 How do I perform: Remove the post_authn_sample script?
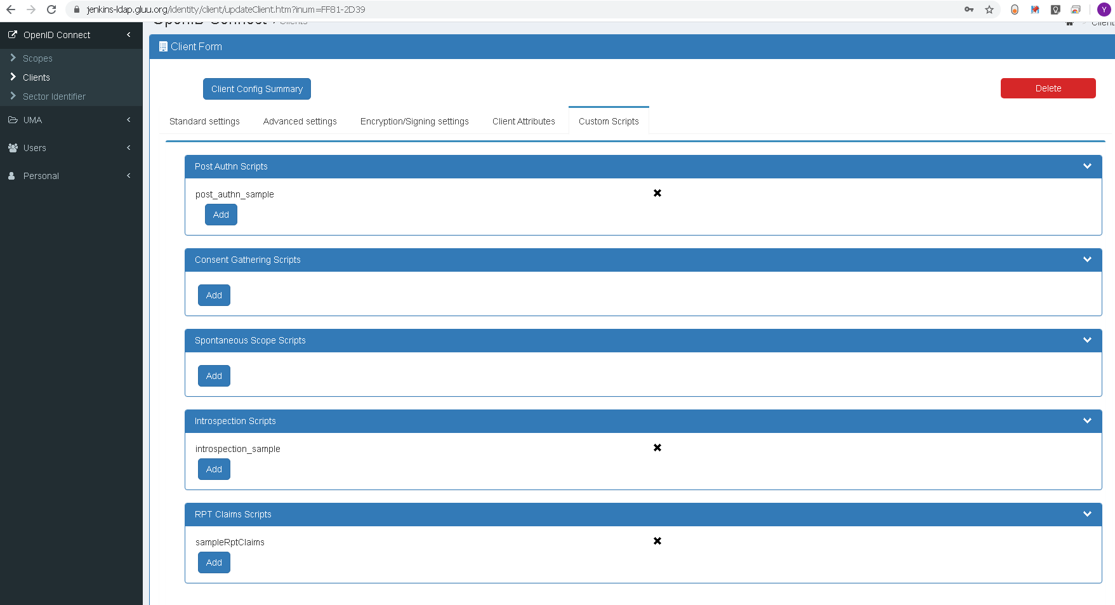[657, 193]
